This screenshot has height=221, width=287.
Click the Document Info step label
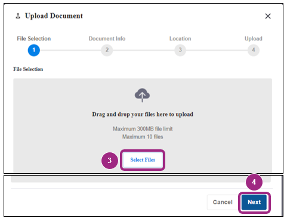(x=107, y=39)
